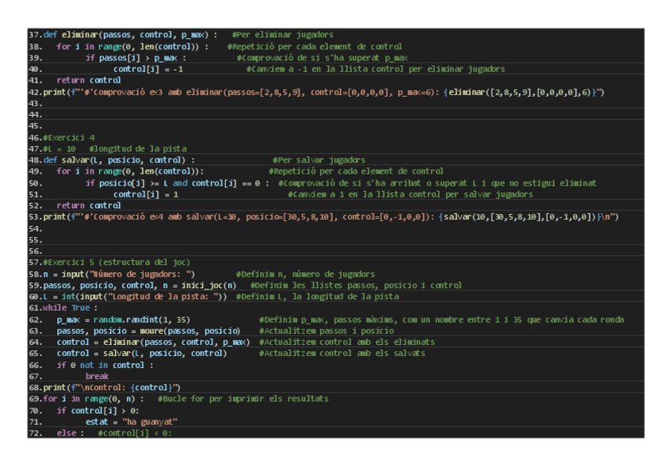The height and width of the screenshot is (475, 672).
Task: Click the comment "#Per eliminar jugadors"
Action: [x=281, y=35]
